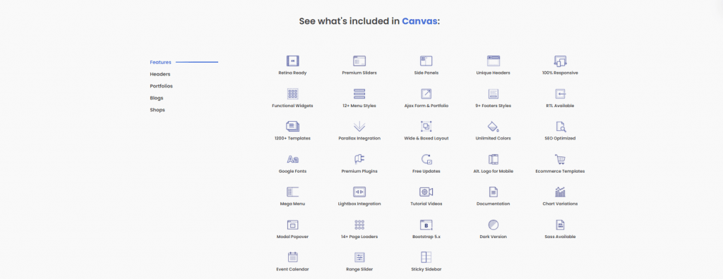Click the blue Canvas word in heading
This screenshot has height=279, width=723.
419,21
